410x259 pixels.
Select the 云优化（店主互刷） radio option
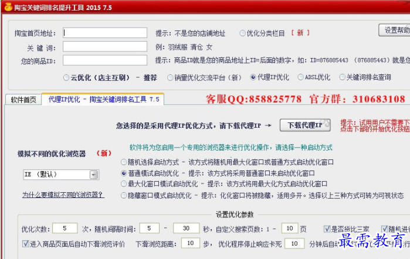pos(66,77)
